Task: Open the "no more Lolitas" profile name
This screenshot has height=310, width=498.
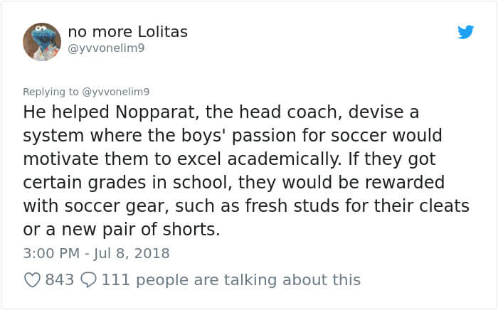Action: tap(128, 32)
